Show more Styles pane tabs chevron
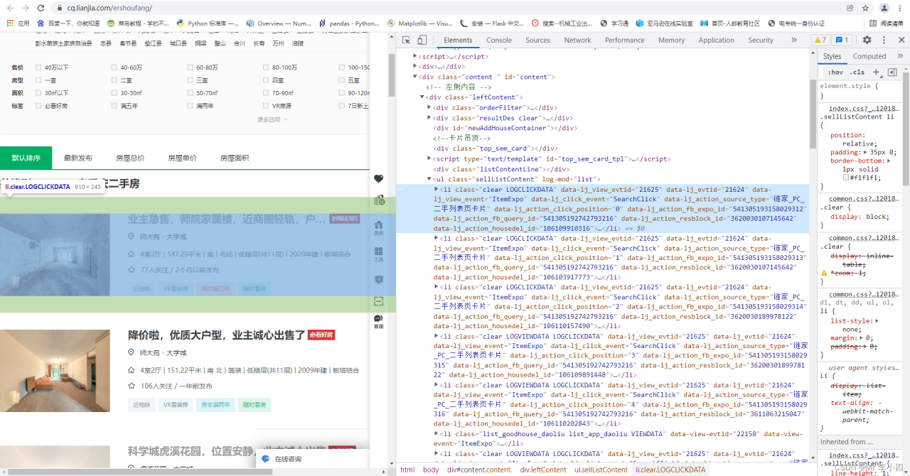Viewport: 910px width, 476px height. click(901, 56)
